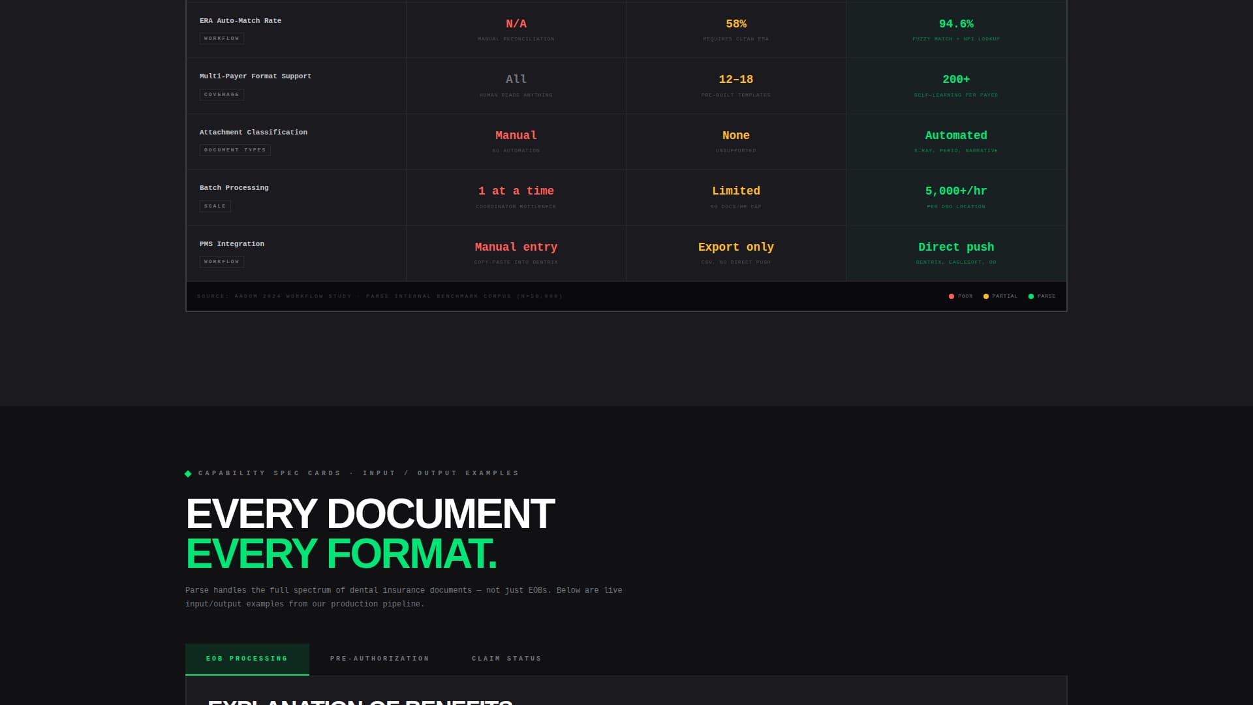The image size is (1253, 705).
Task: Click the "Partial" legend label
Action: (1005, 296)
